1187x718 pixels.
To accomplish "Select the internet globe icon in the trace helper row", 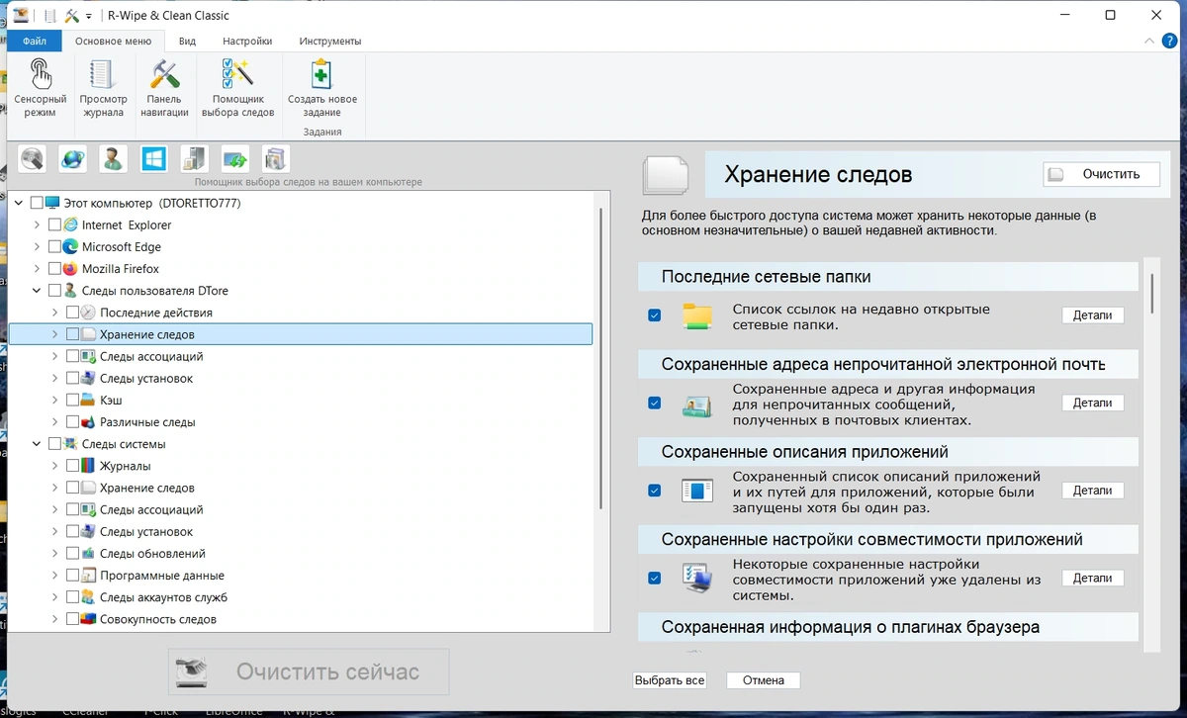I will click(x=72, y=158).
